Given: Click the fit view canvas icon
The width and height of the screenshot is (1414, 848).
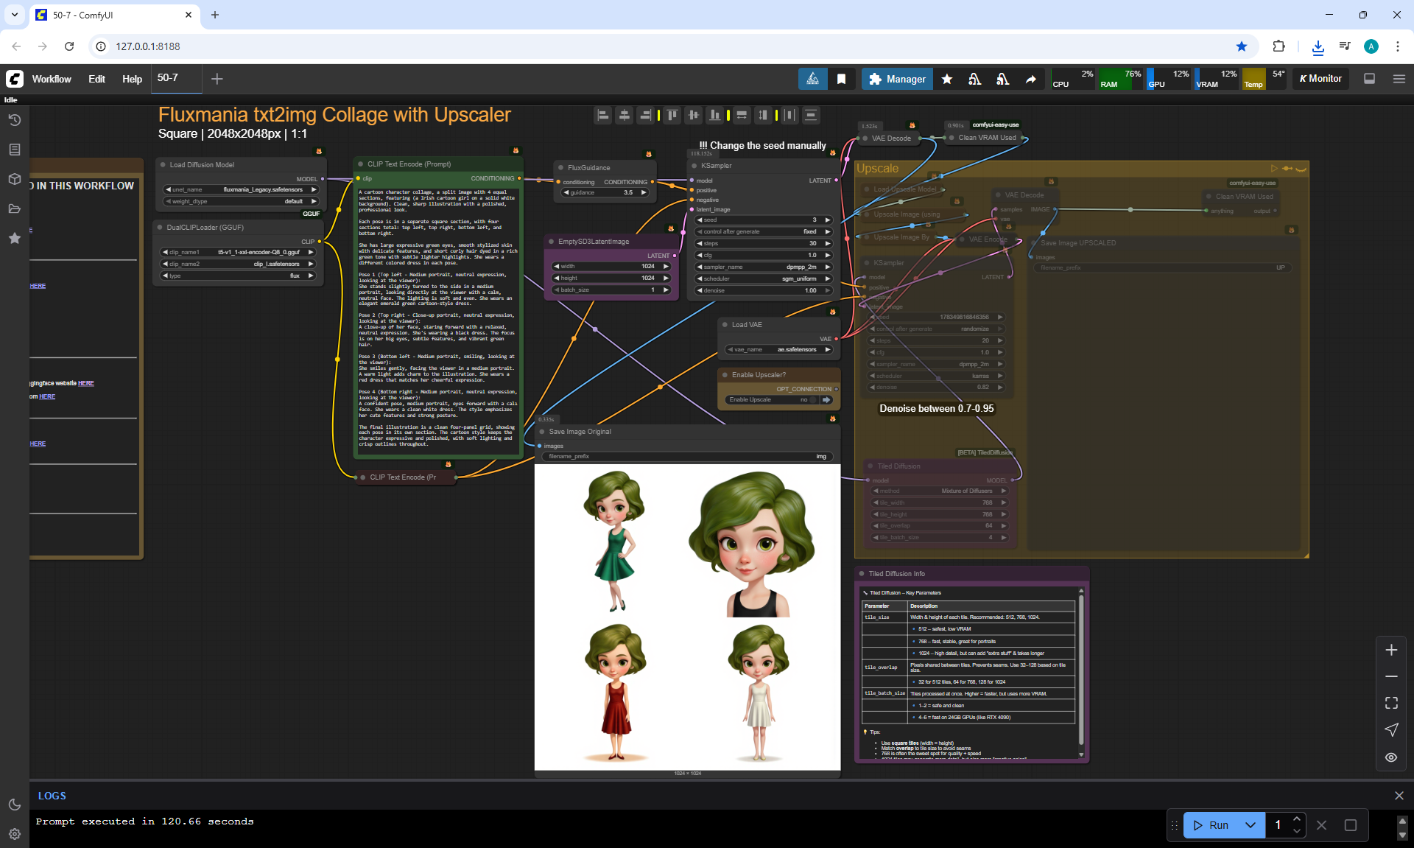Looking at the screenshot, I should coord(1390,703).
